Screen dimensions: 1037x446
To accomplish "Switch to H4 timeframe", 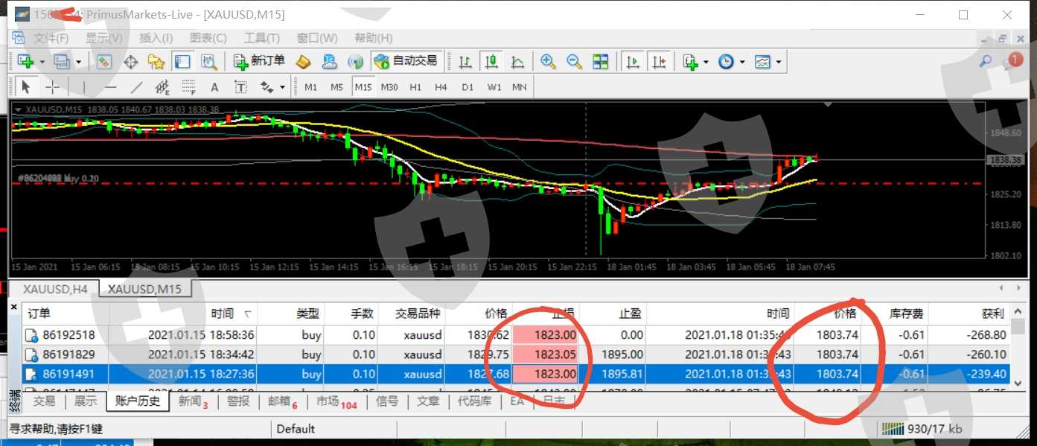I will pyautogui.click(x=441, y=87).
